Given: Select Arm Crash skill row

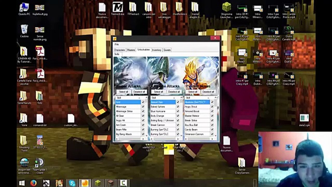Looking at the screenshot, I should click(128, 125).
